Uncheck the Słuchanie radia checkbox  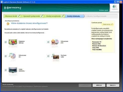pyautogui.click(x=48, y=56)
